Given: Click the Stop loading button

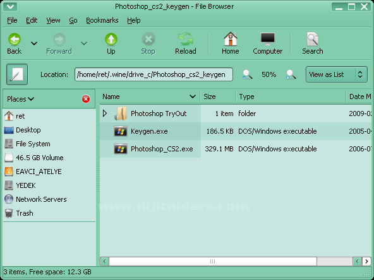Looking at the screenshot, I should [148, 44].
